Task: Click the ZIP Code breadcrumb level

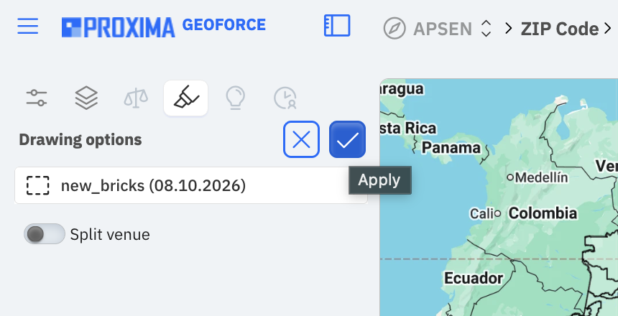Action: pos(560,29)
